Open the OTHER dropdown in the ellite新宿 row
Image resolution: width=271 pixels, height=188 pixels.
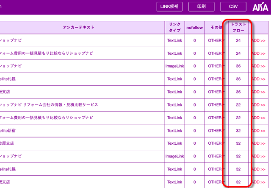click(x=216, y=131)
